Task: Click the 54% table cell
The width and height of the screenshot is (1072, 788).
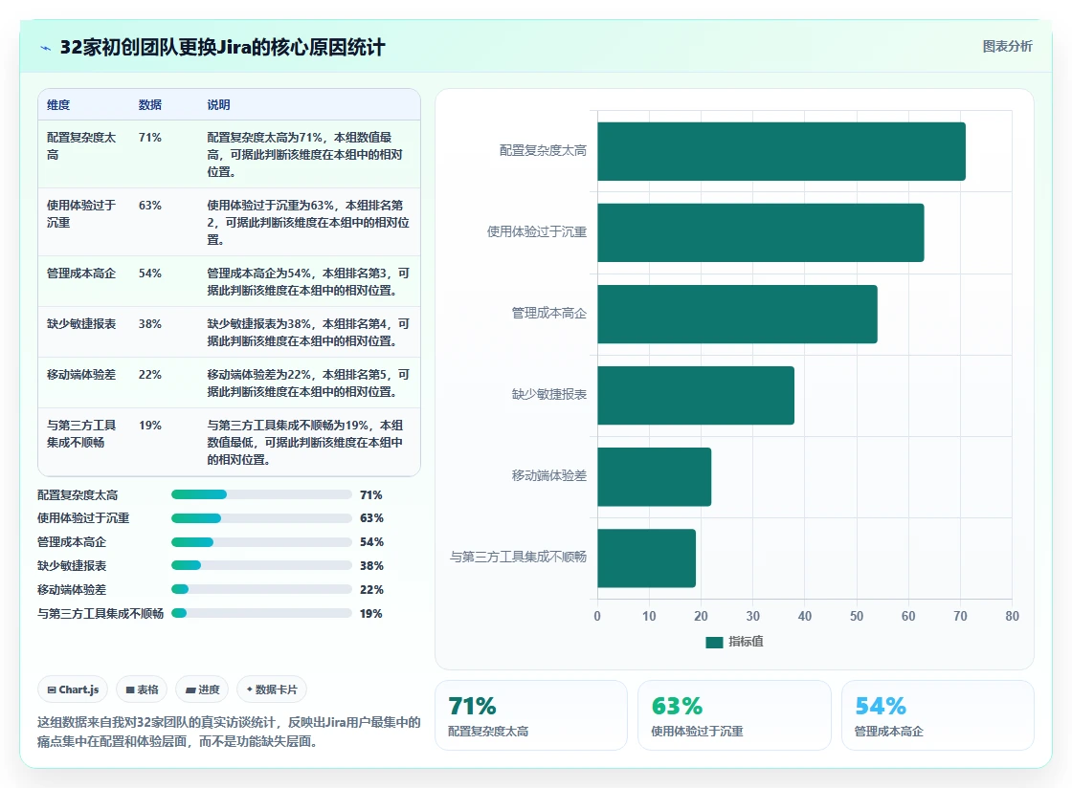Action: click(x=149, y=274)
